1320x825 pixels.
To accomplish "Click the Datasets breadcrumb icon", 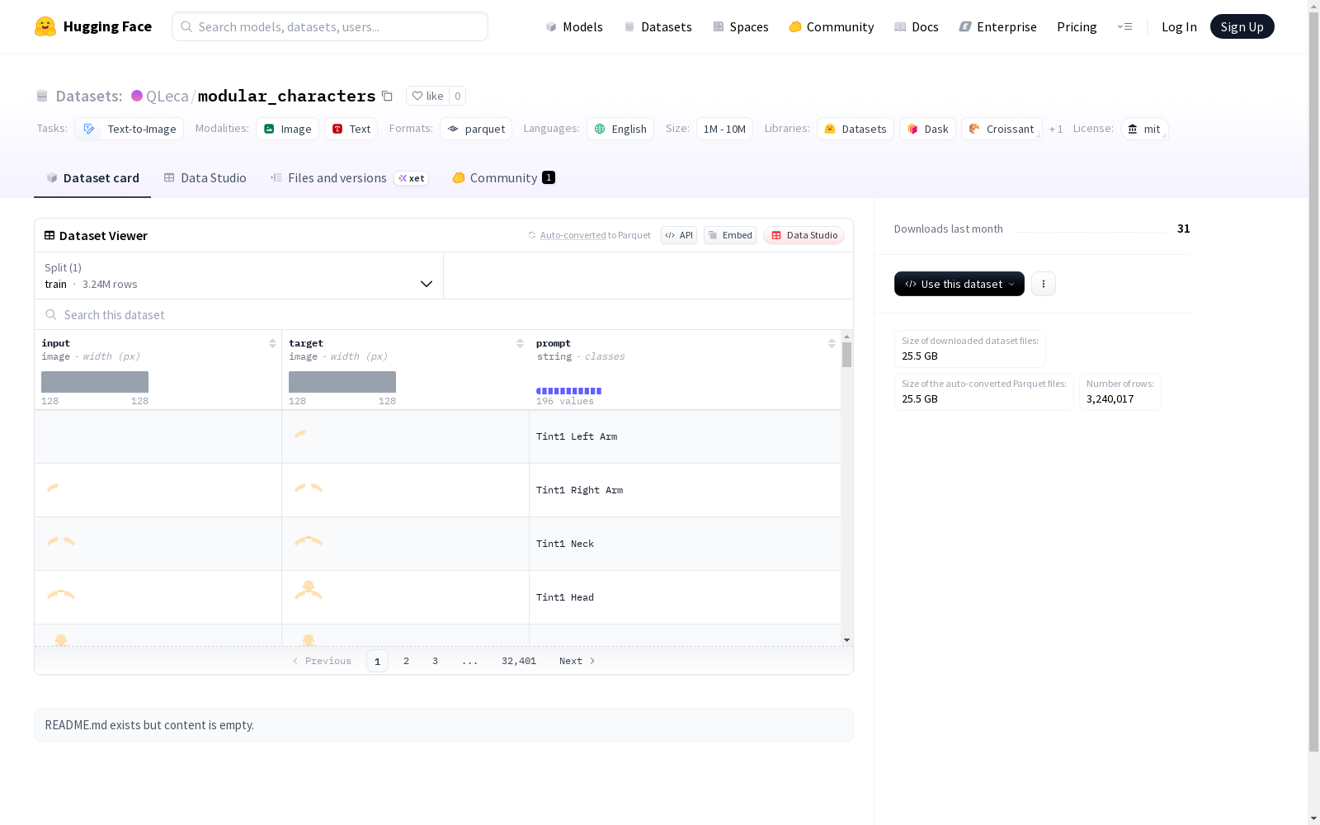I will [x=42, y=96].
